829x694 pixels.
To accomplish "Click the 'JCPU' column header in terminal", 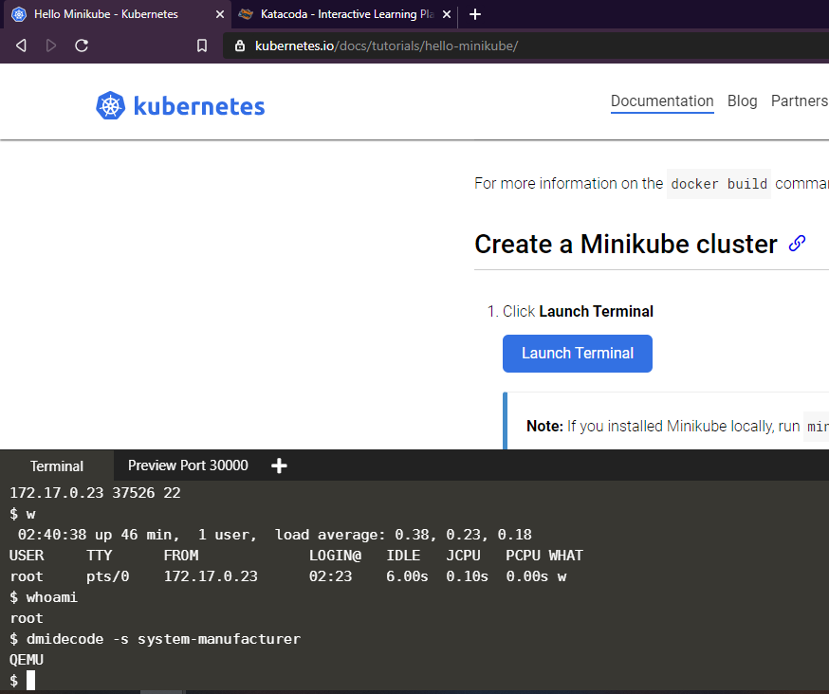I will [x=463, y=556].
